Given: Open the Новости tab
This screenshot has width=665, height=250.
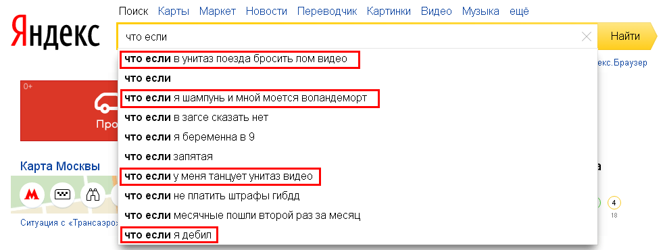Looking at the screenshot, I should pos(266,11).
